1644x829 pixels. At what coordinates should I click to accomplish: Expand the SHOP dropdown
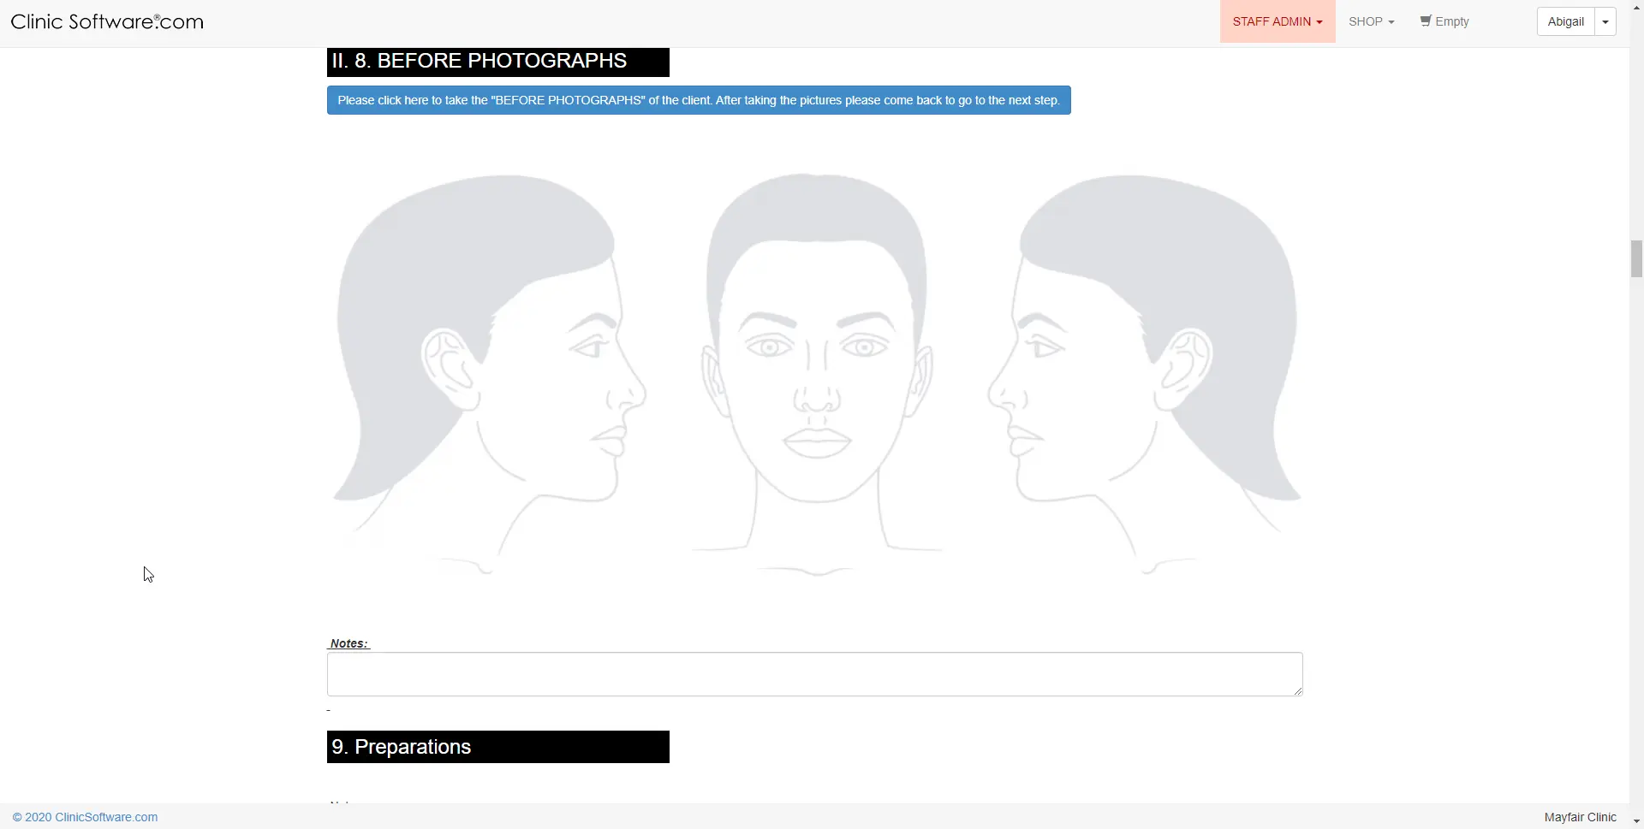[x=1371, y=21]
